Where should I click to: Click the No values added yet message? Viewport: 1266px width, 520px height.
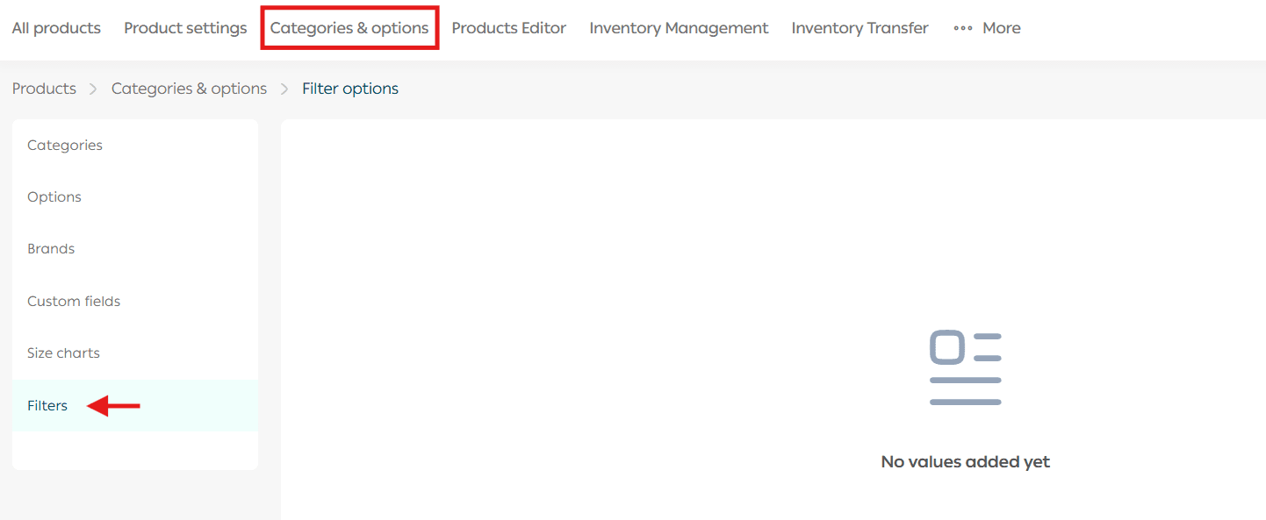tap(965, 462)
